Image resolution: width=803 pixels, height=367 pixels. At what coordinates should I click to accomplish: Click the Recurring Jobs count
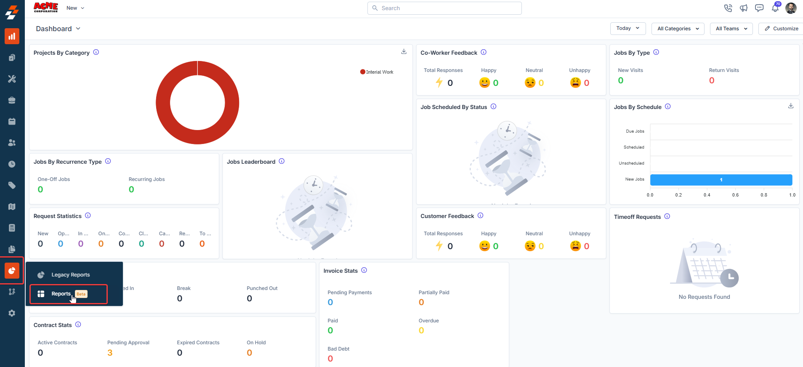[x=131, y=189]
